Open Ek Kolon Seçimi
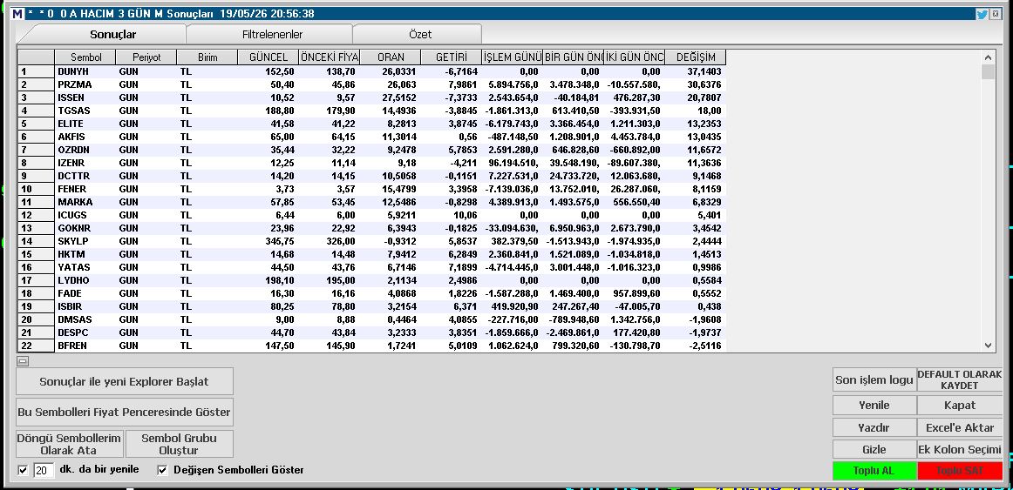 point(959,449)
